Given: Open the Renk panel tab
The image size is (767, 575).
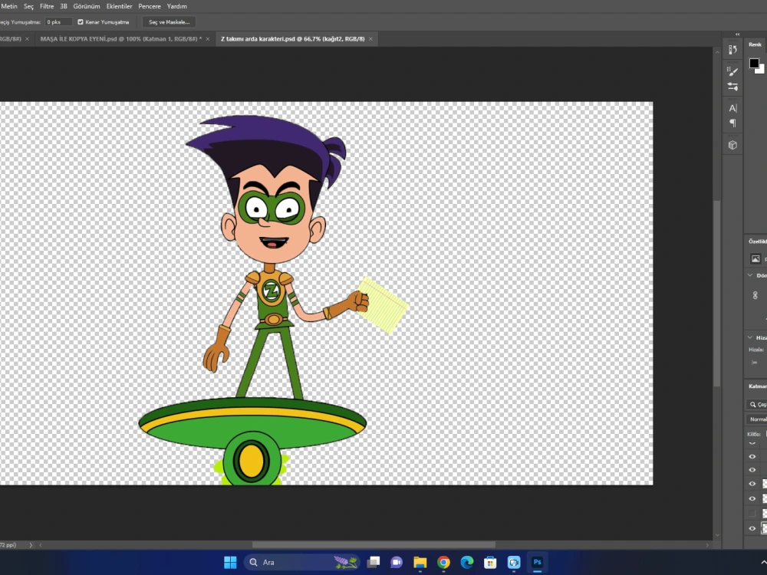Looking at the screenshot, I should point(755,44).
